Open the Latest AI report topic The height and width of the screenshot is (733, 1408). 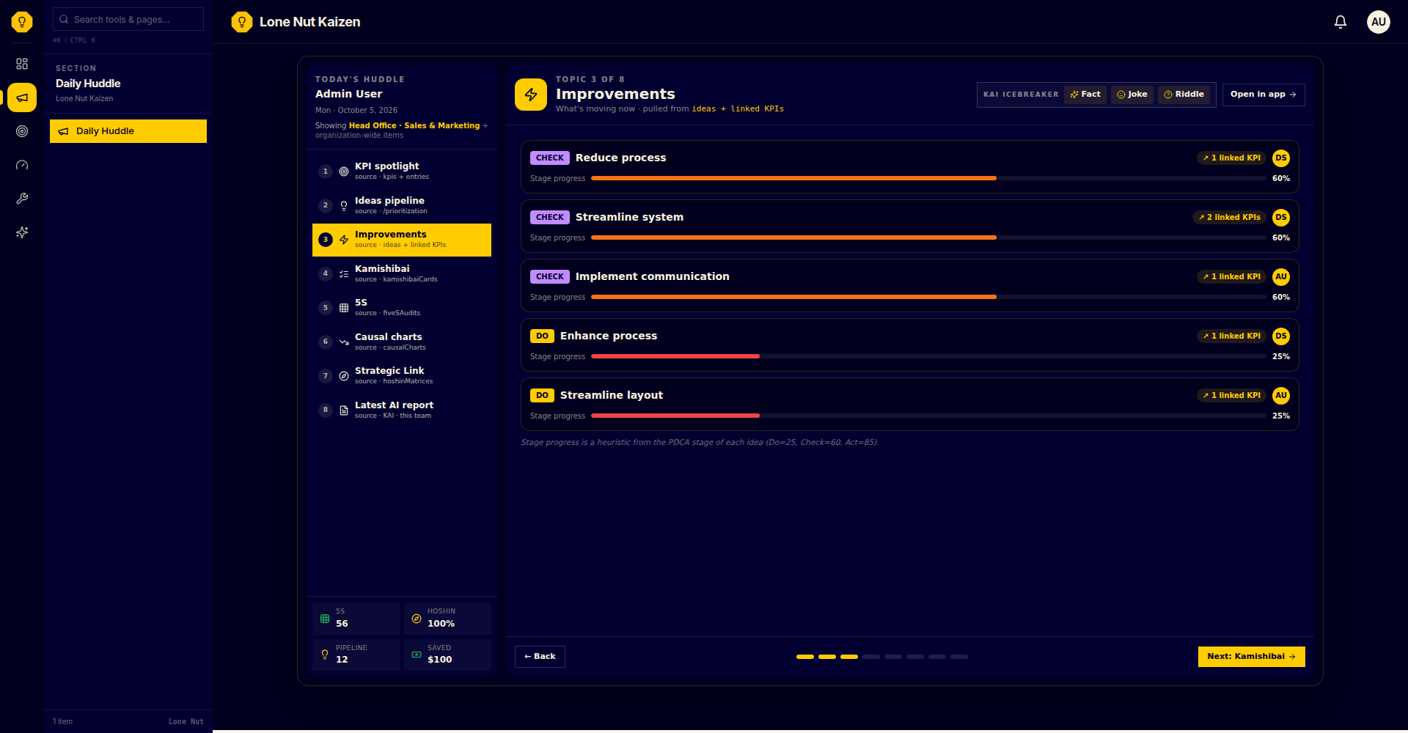tap(402, 410)
